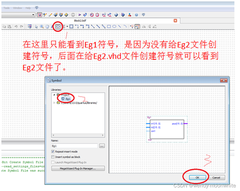Check the Launch MegaWizard Plug-In box

(x=52, y=162)
